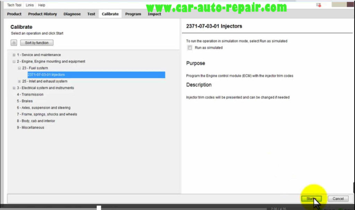Switch to the Program tab
The image size is (355, 210).
[133, 14]
